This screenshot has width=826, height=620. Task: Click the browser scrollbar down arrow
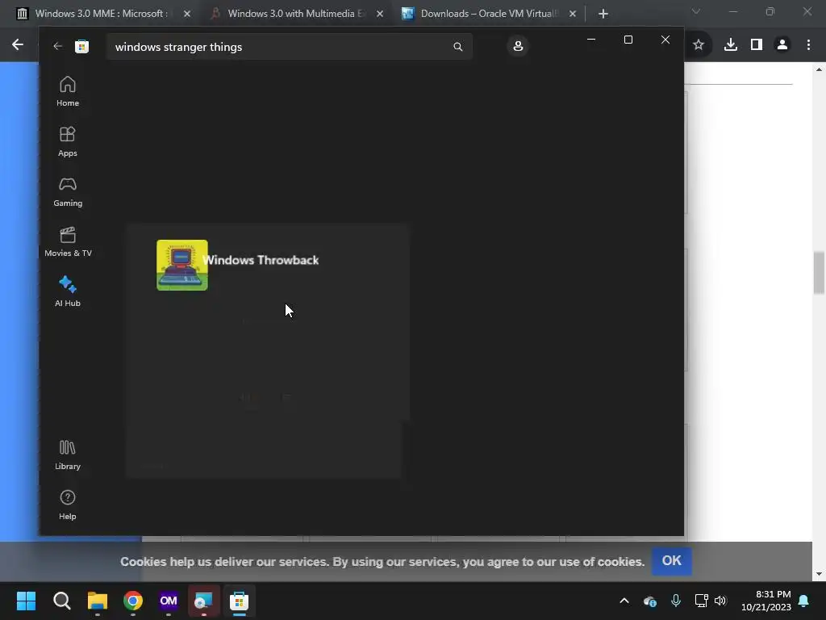click(x=819, y=574)
